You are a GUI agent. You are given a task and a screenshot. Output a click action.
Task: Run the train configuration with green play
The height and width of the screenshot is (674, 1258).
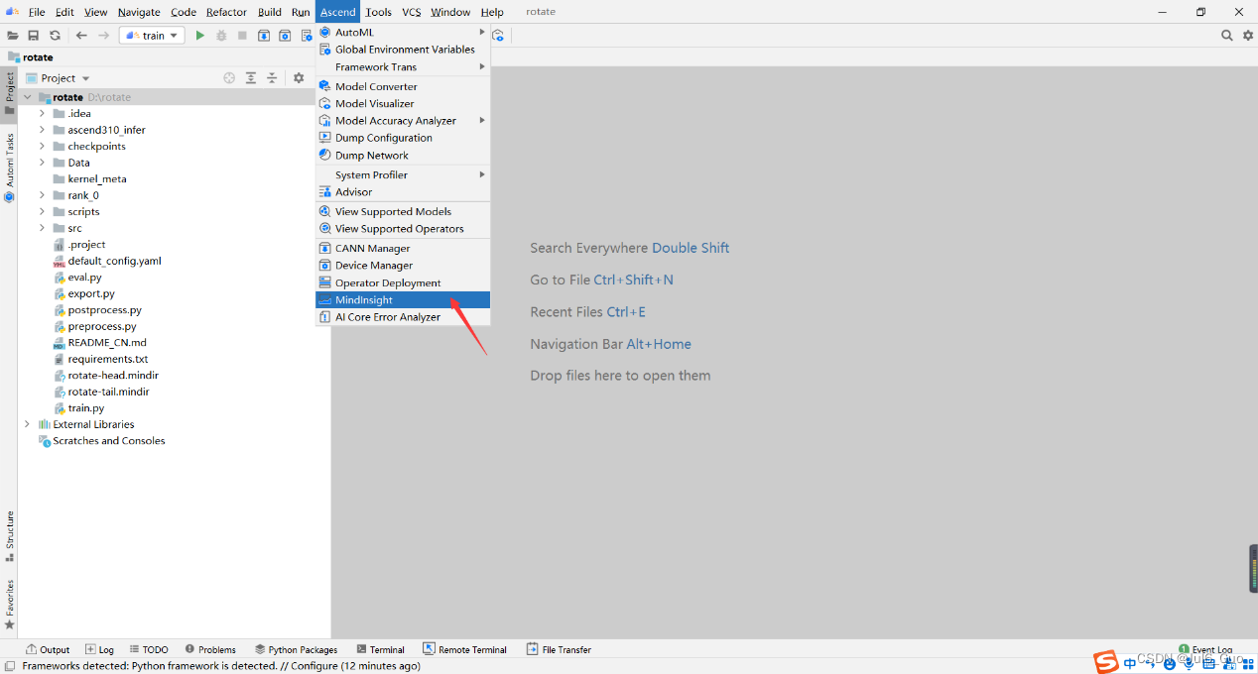coord(199,36)
